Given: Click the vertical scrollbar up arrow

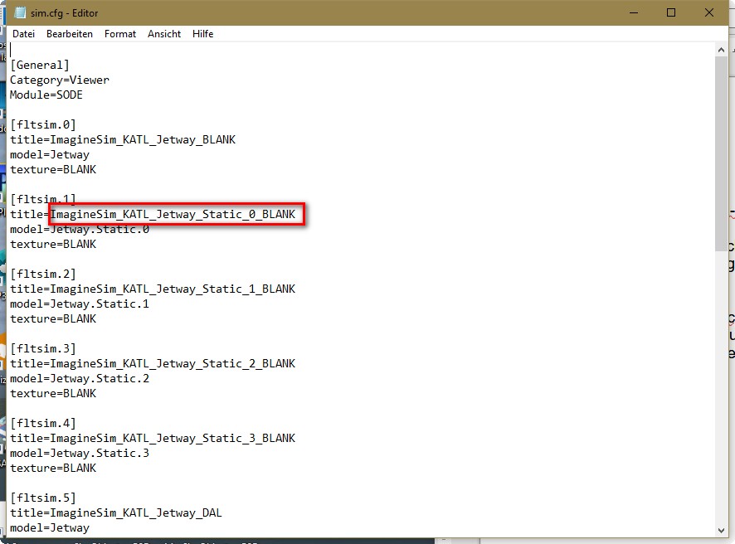Looking at the screenshot, I should 721,51.
